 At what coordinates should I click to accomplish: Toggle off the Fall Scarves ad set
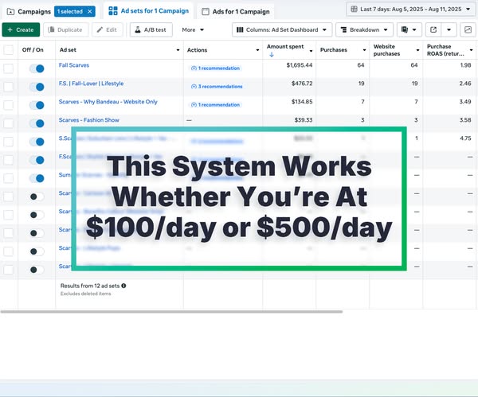(x=37, y=69)
